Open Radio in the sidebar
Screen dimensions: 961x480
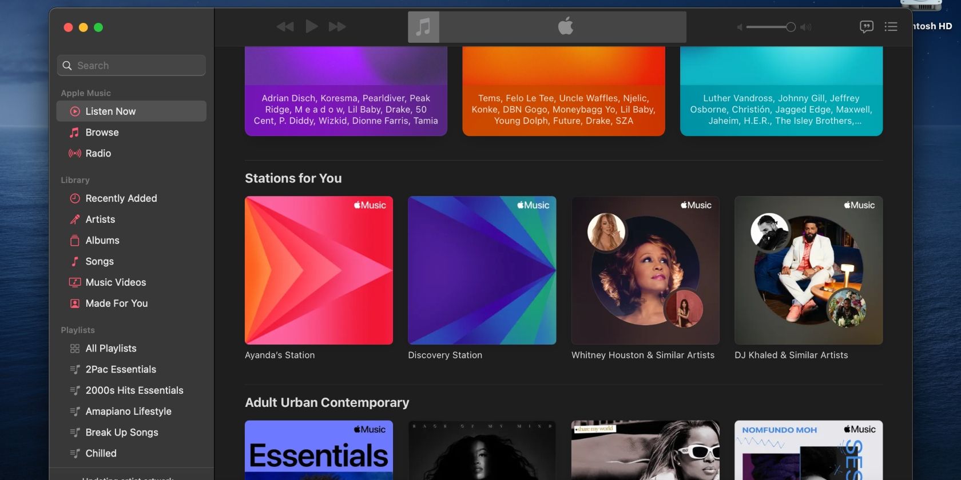[132, 153]
